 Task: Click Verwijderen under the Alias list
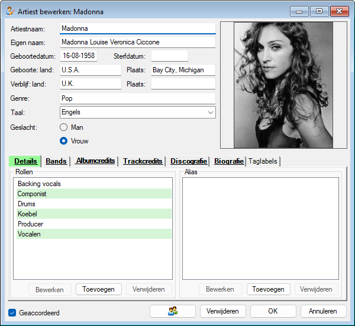point(317,289)
